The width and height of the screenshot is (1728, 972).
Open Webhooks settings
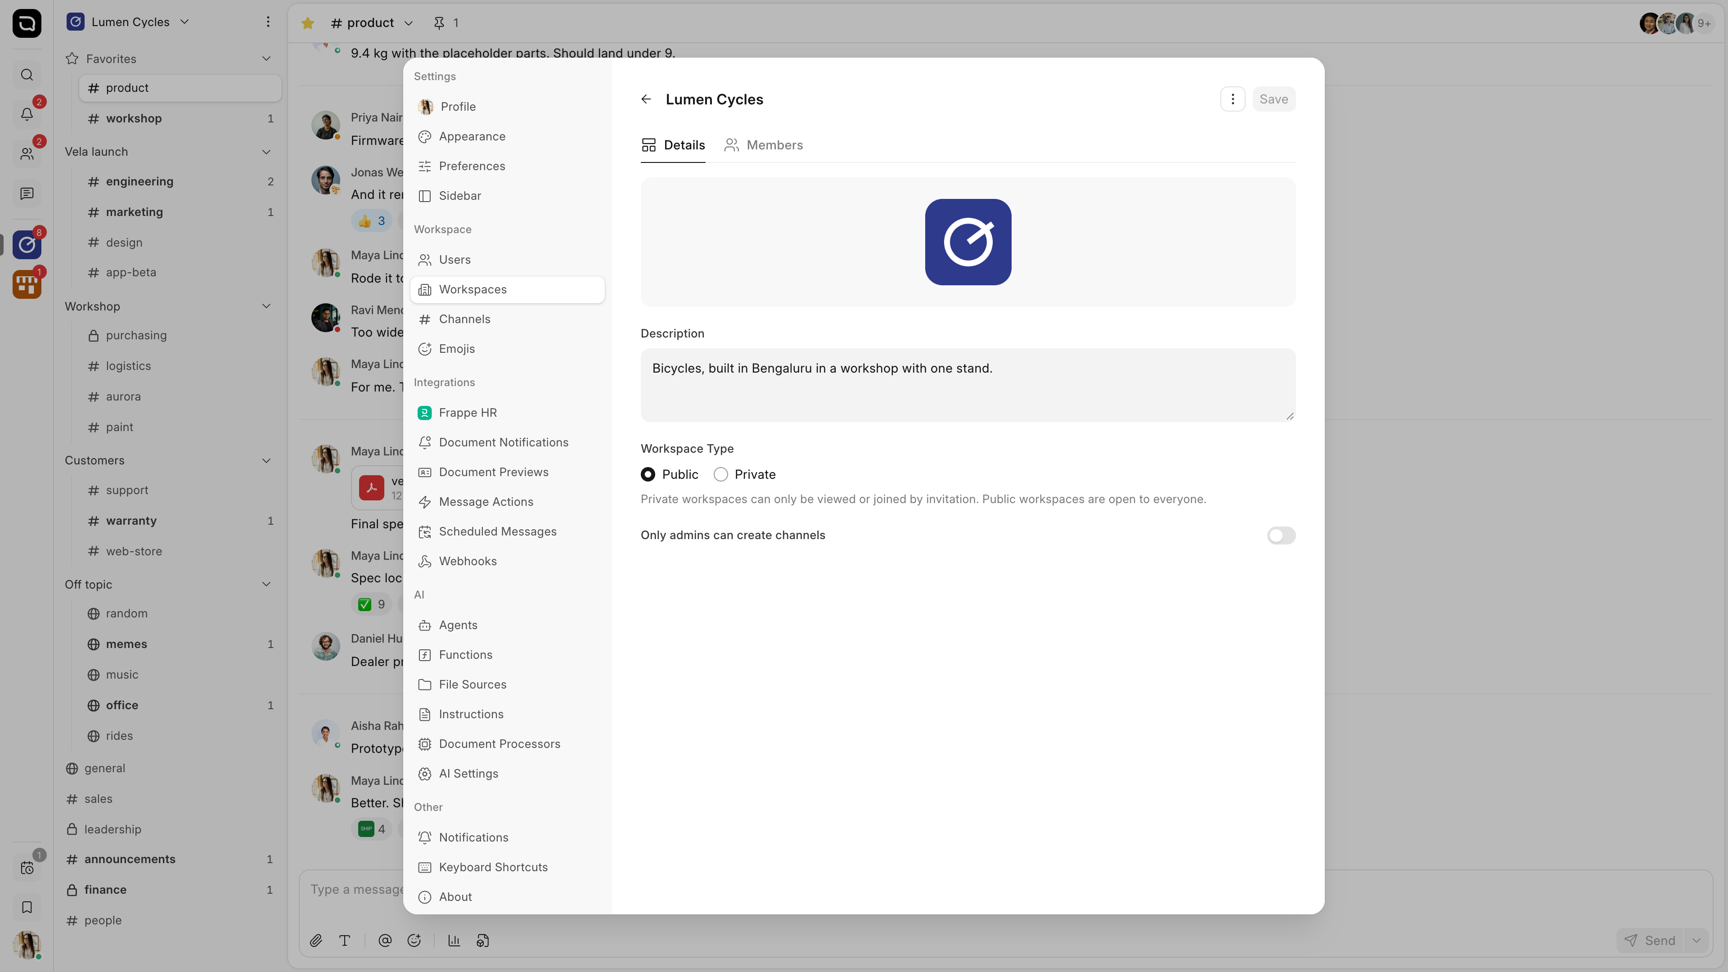(507, 562)
